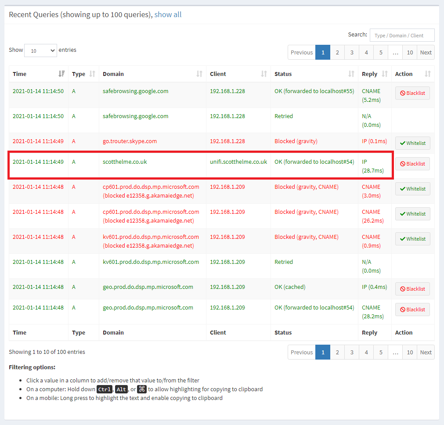Click Reply column sort icon
The width and height of the screenshot is (444, 425).
coord(385,74)
